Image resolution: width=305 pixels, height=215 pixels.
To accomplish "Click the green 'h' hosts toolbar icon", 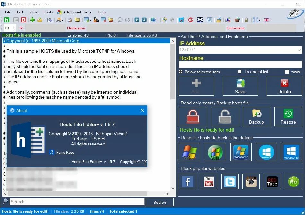I will [7, 20].
